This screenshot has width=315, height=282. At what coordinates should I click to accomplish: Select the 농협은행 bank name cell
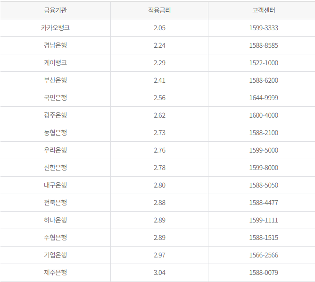coord(55,133)
